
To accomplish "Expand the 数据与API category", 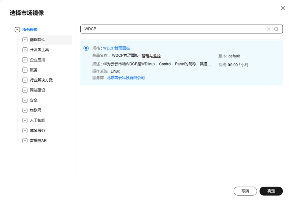I will [25, 140].
